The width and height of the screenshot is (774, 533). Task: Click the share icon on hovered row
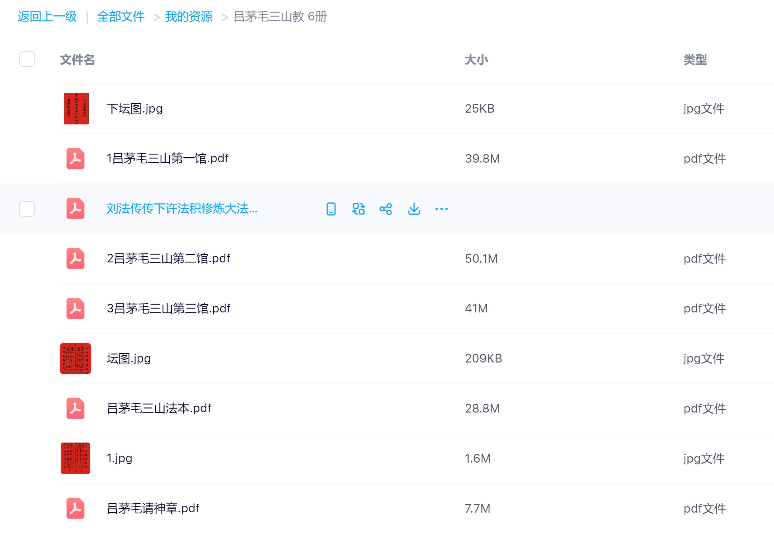pos(386,209)
